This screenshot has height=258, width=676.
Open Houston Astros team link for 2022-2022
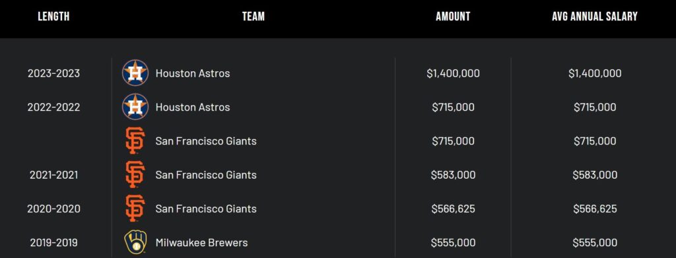click(x=193, y=108)
